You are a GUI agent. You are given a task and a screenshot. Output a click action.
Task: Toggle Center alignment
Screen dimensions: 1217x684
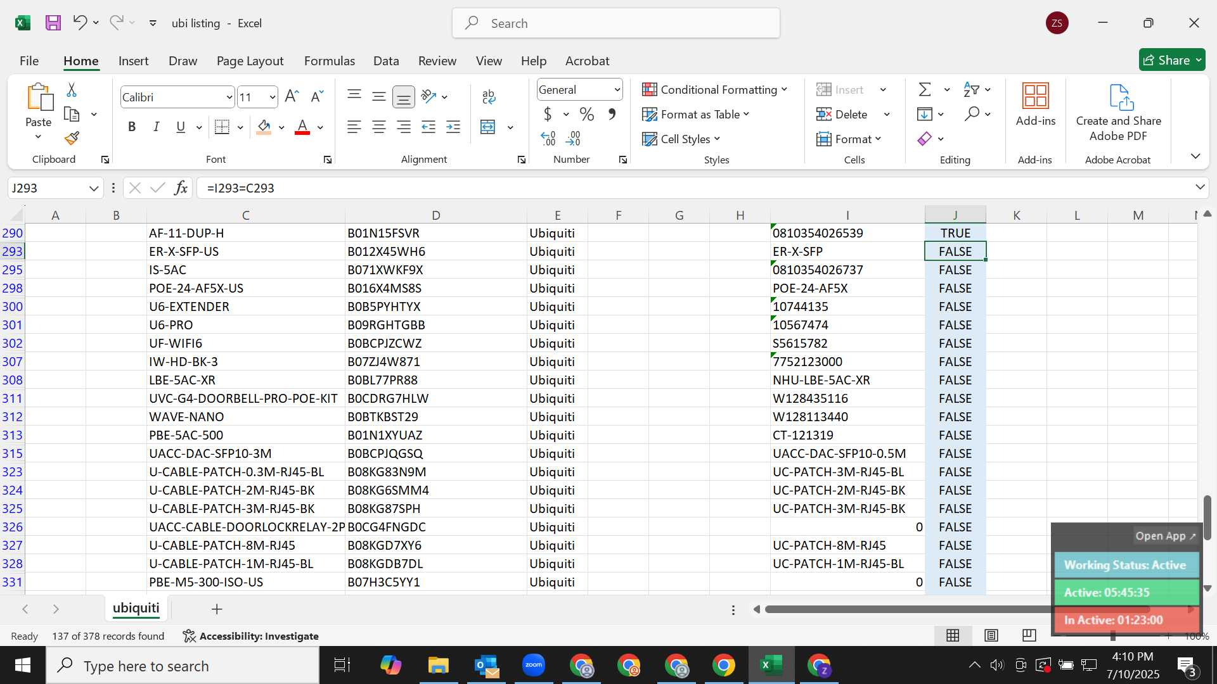tap(379, 127)
